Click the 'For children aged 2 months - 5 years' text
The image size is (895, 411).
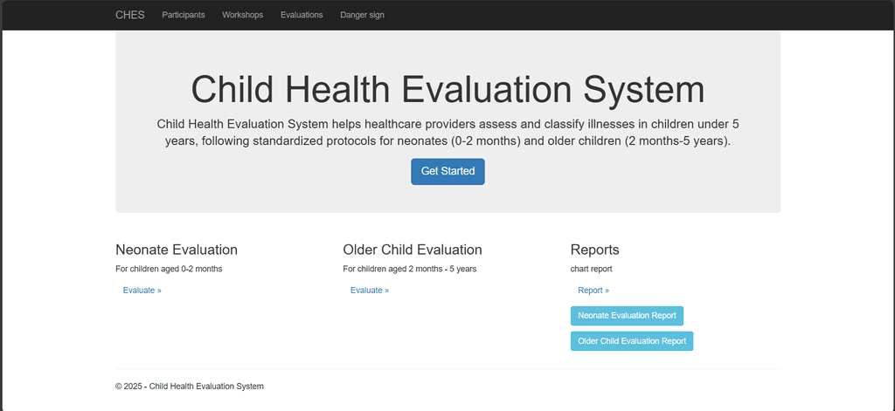(x=410, y=269)
